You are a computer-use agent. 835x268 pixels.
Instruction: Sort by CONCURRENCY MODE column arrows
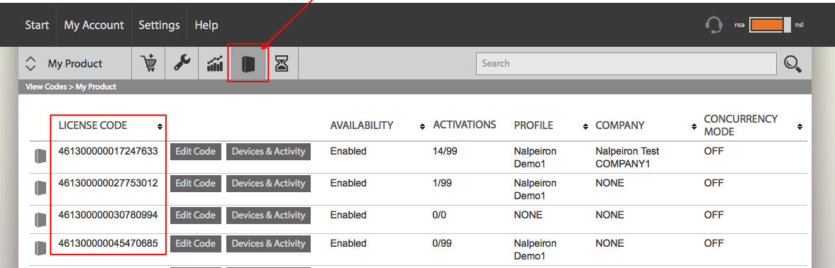pyautogui.click(x=800, y=126)
